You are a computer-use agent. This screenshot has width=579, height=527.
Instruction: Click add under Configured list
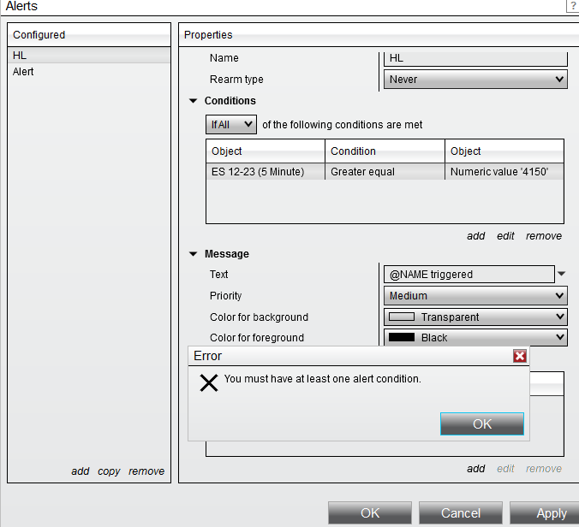(x=81, y=471)
